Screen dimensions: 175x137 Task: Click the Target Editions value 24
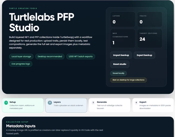pos(142,39)
